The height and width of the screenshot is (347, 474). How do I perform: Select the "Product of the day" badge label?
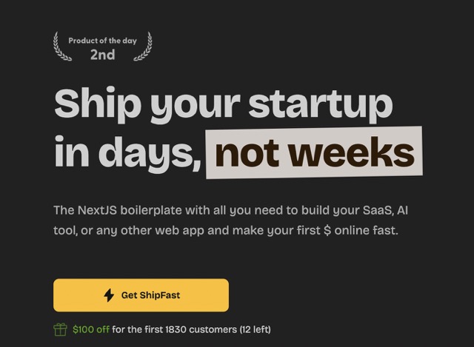pos(103,40)
